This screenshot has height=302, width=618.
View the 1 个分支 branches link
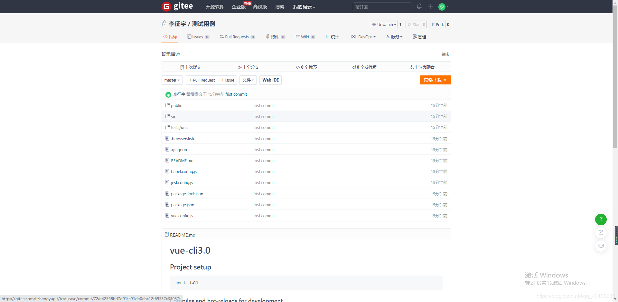click(x=248, y=67)
